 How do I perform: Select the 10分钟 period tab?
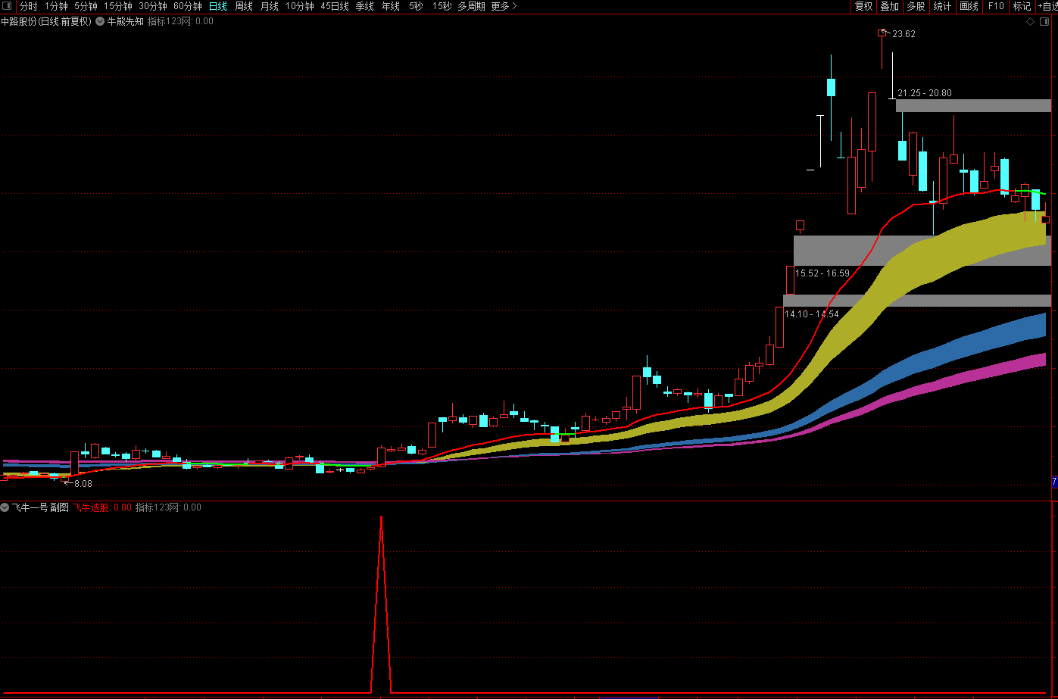300,6
